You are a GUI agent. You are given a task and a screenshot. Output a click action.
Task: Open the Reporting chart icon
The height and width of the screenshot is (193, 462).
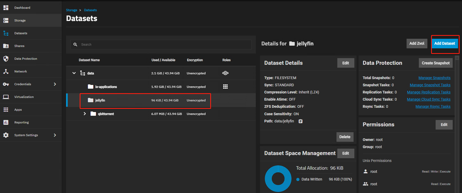pyautogui.click(x=6, y=122)
